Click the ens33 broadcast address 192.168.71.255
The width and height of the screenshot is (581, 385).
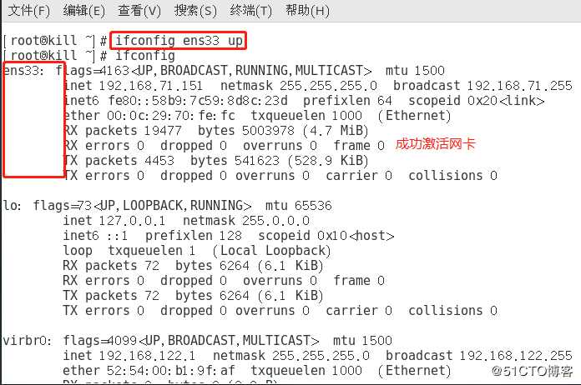click(x=519, y=86)
